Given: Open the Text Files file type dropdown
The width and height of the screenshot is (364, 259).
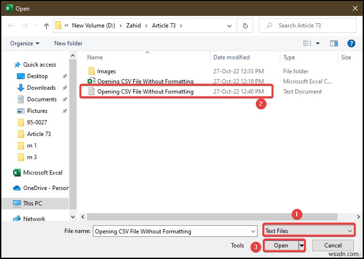Looking at the screenshot, I should [x=309, y=231].
